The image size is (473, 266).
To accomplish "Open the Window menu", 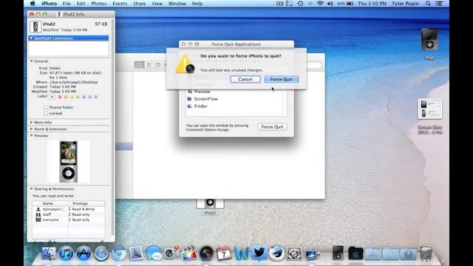I will (177, 4).
